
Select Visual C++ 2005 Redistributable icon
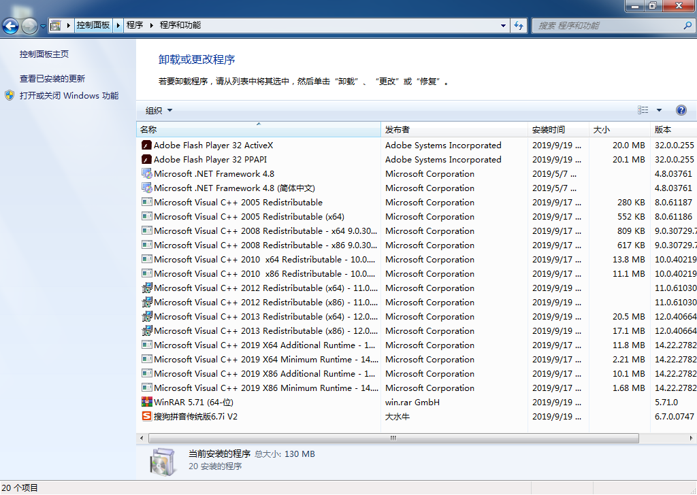pyautogui.click(x=147, y=202)
